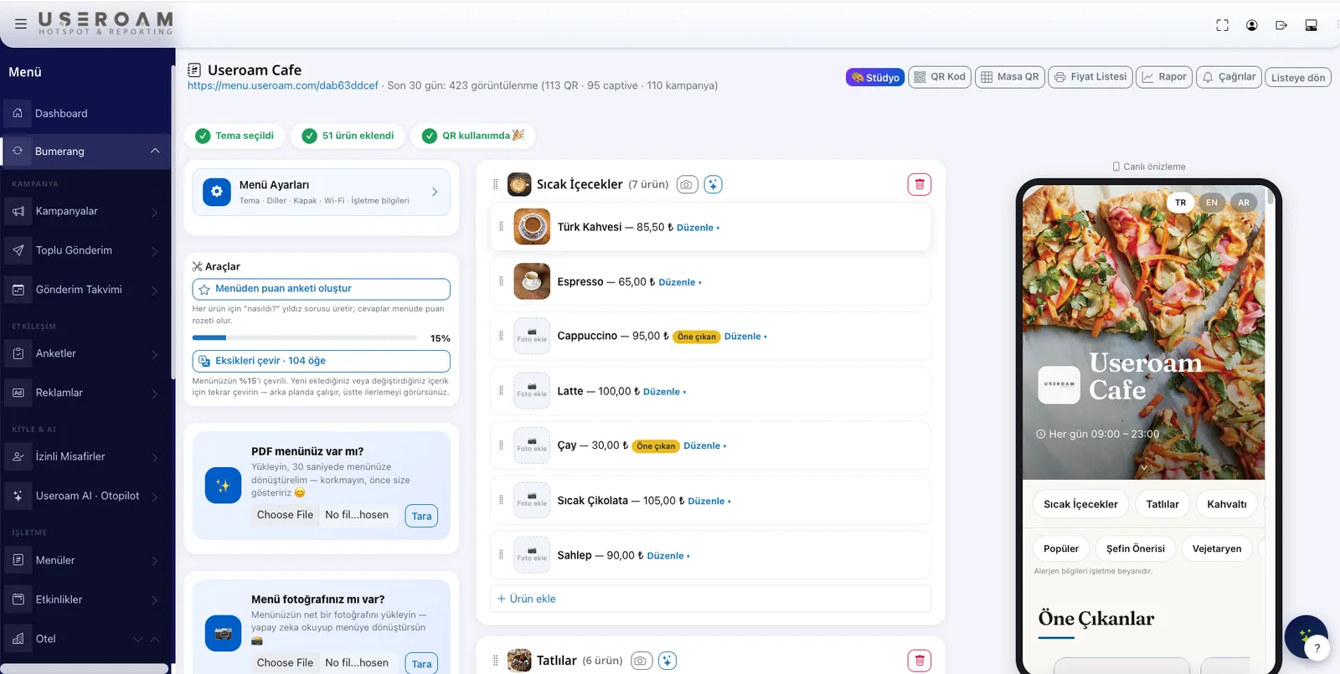1340x674 pixels.
Task: Open İzinli Misafirler sidebar item
Action: click(x=87, y=456)
